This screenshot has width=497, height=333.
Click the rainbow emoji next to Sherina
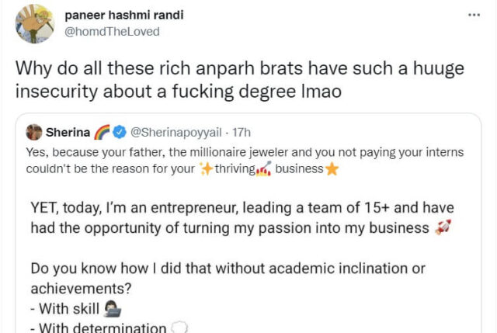coord(105,132)
